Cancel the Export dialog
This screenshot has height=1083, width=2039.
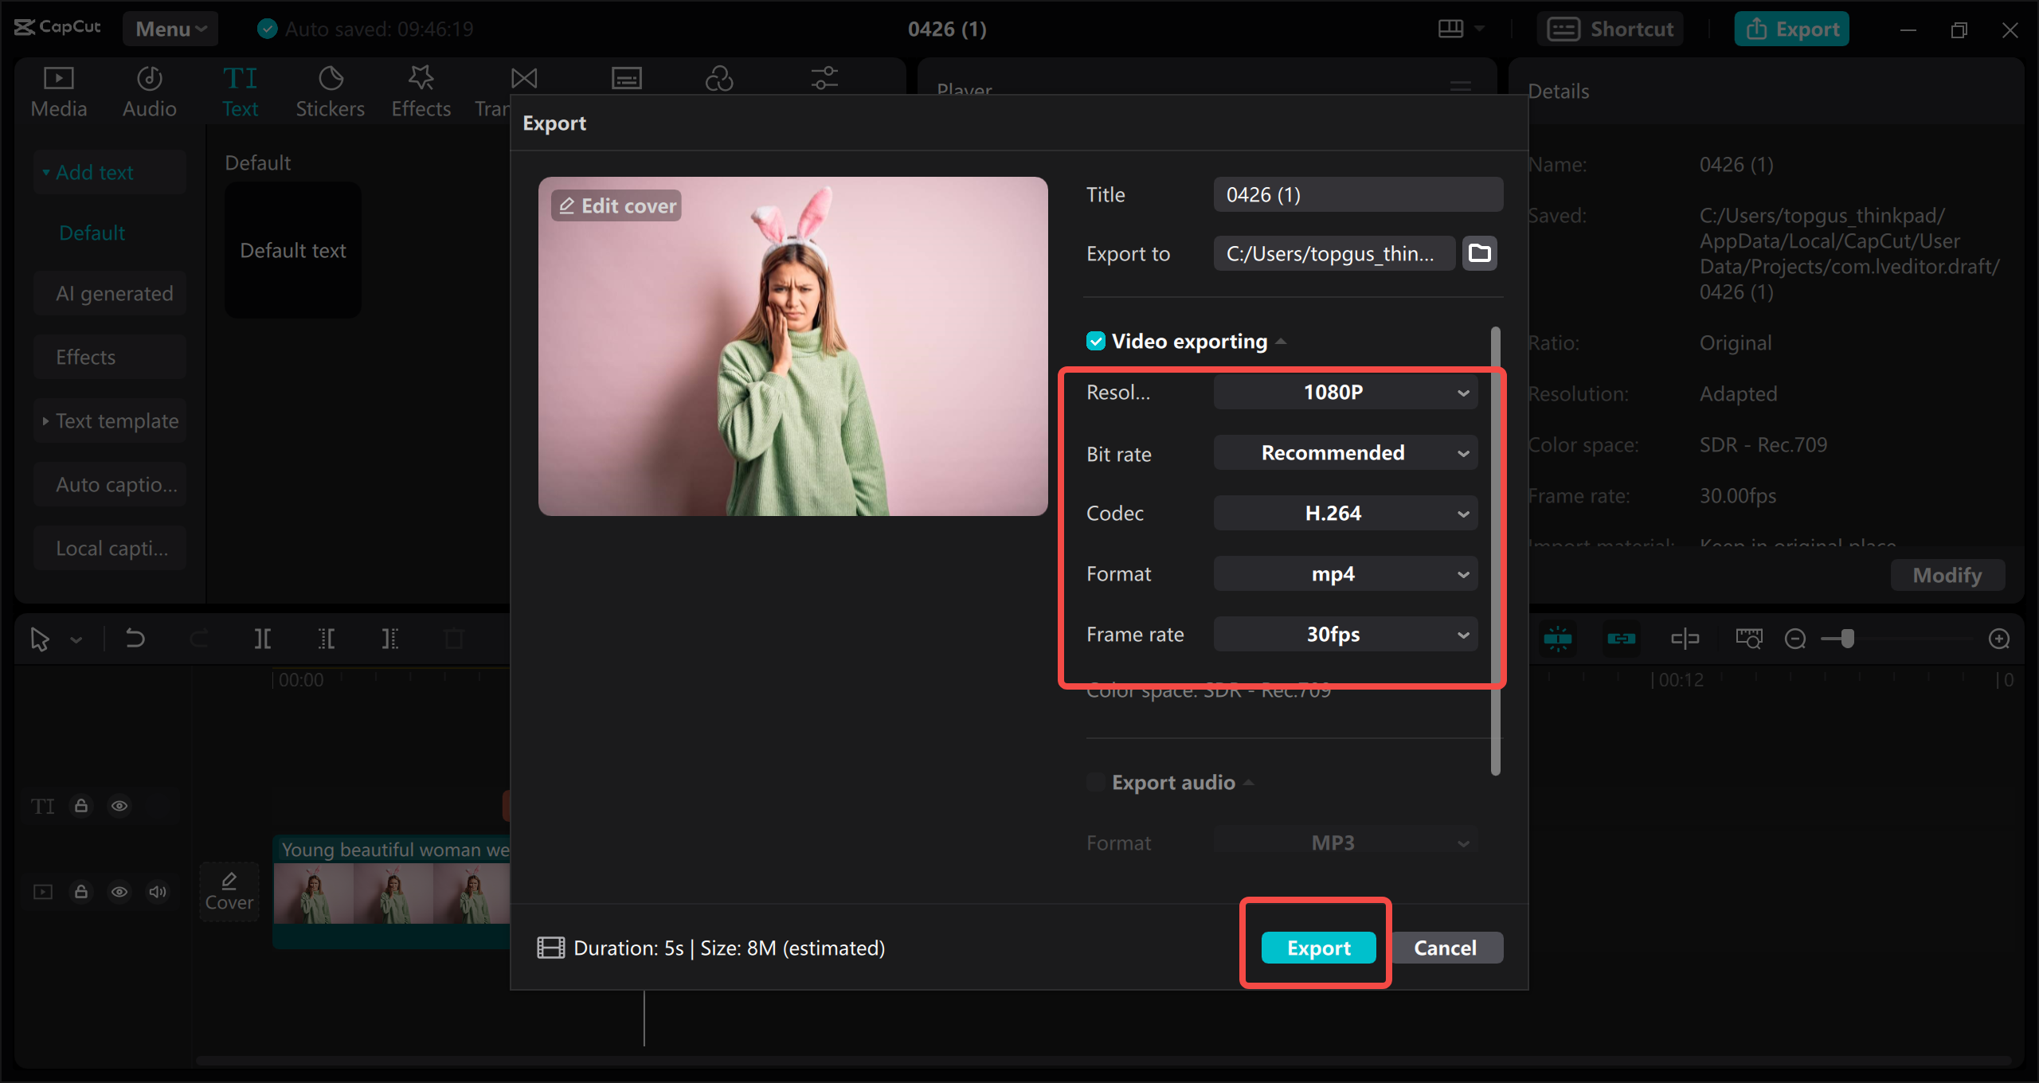tap(1446, 948)
